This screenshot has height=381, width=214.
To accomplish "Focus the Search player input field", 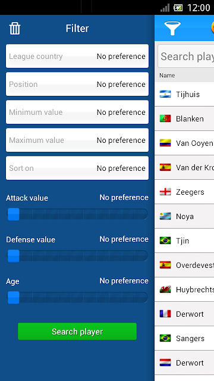I will [186, 56].
